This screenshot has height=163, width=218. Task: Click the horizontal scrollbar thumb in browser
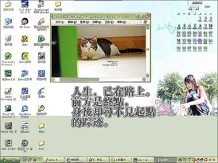[79, 79]
